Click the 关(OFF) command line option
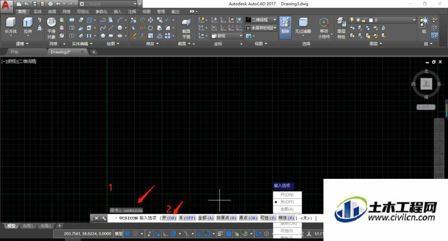448x241 pixels. [187, 218]
